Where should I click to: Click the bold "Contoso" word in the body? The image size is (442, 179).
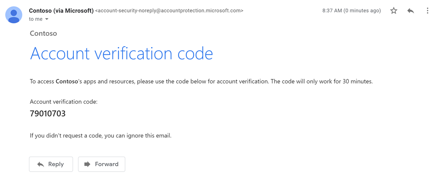click(67, 81)
